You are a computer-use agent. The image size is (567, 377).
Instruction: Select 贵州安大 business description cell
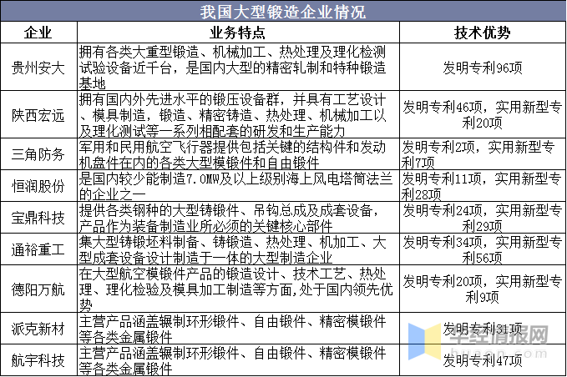[238, 68]
